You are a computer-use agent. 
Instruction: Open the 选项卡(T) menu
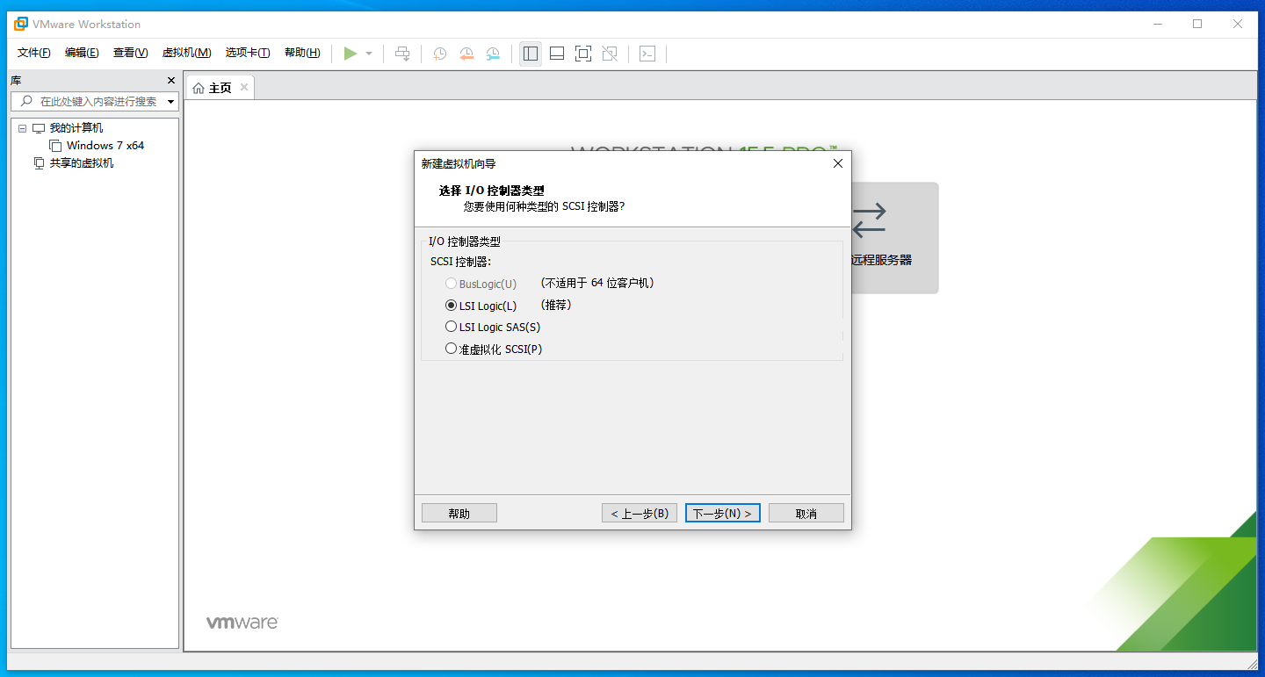pos(248,53)
